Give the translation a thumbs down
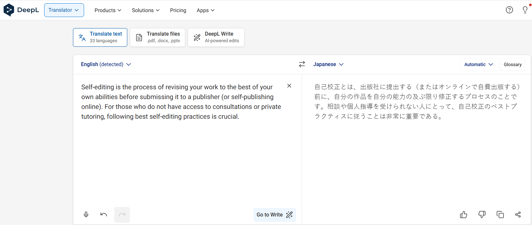Screen dimensions: 532x225 coord(482,215)
